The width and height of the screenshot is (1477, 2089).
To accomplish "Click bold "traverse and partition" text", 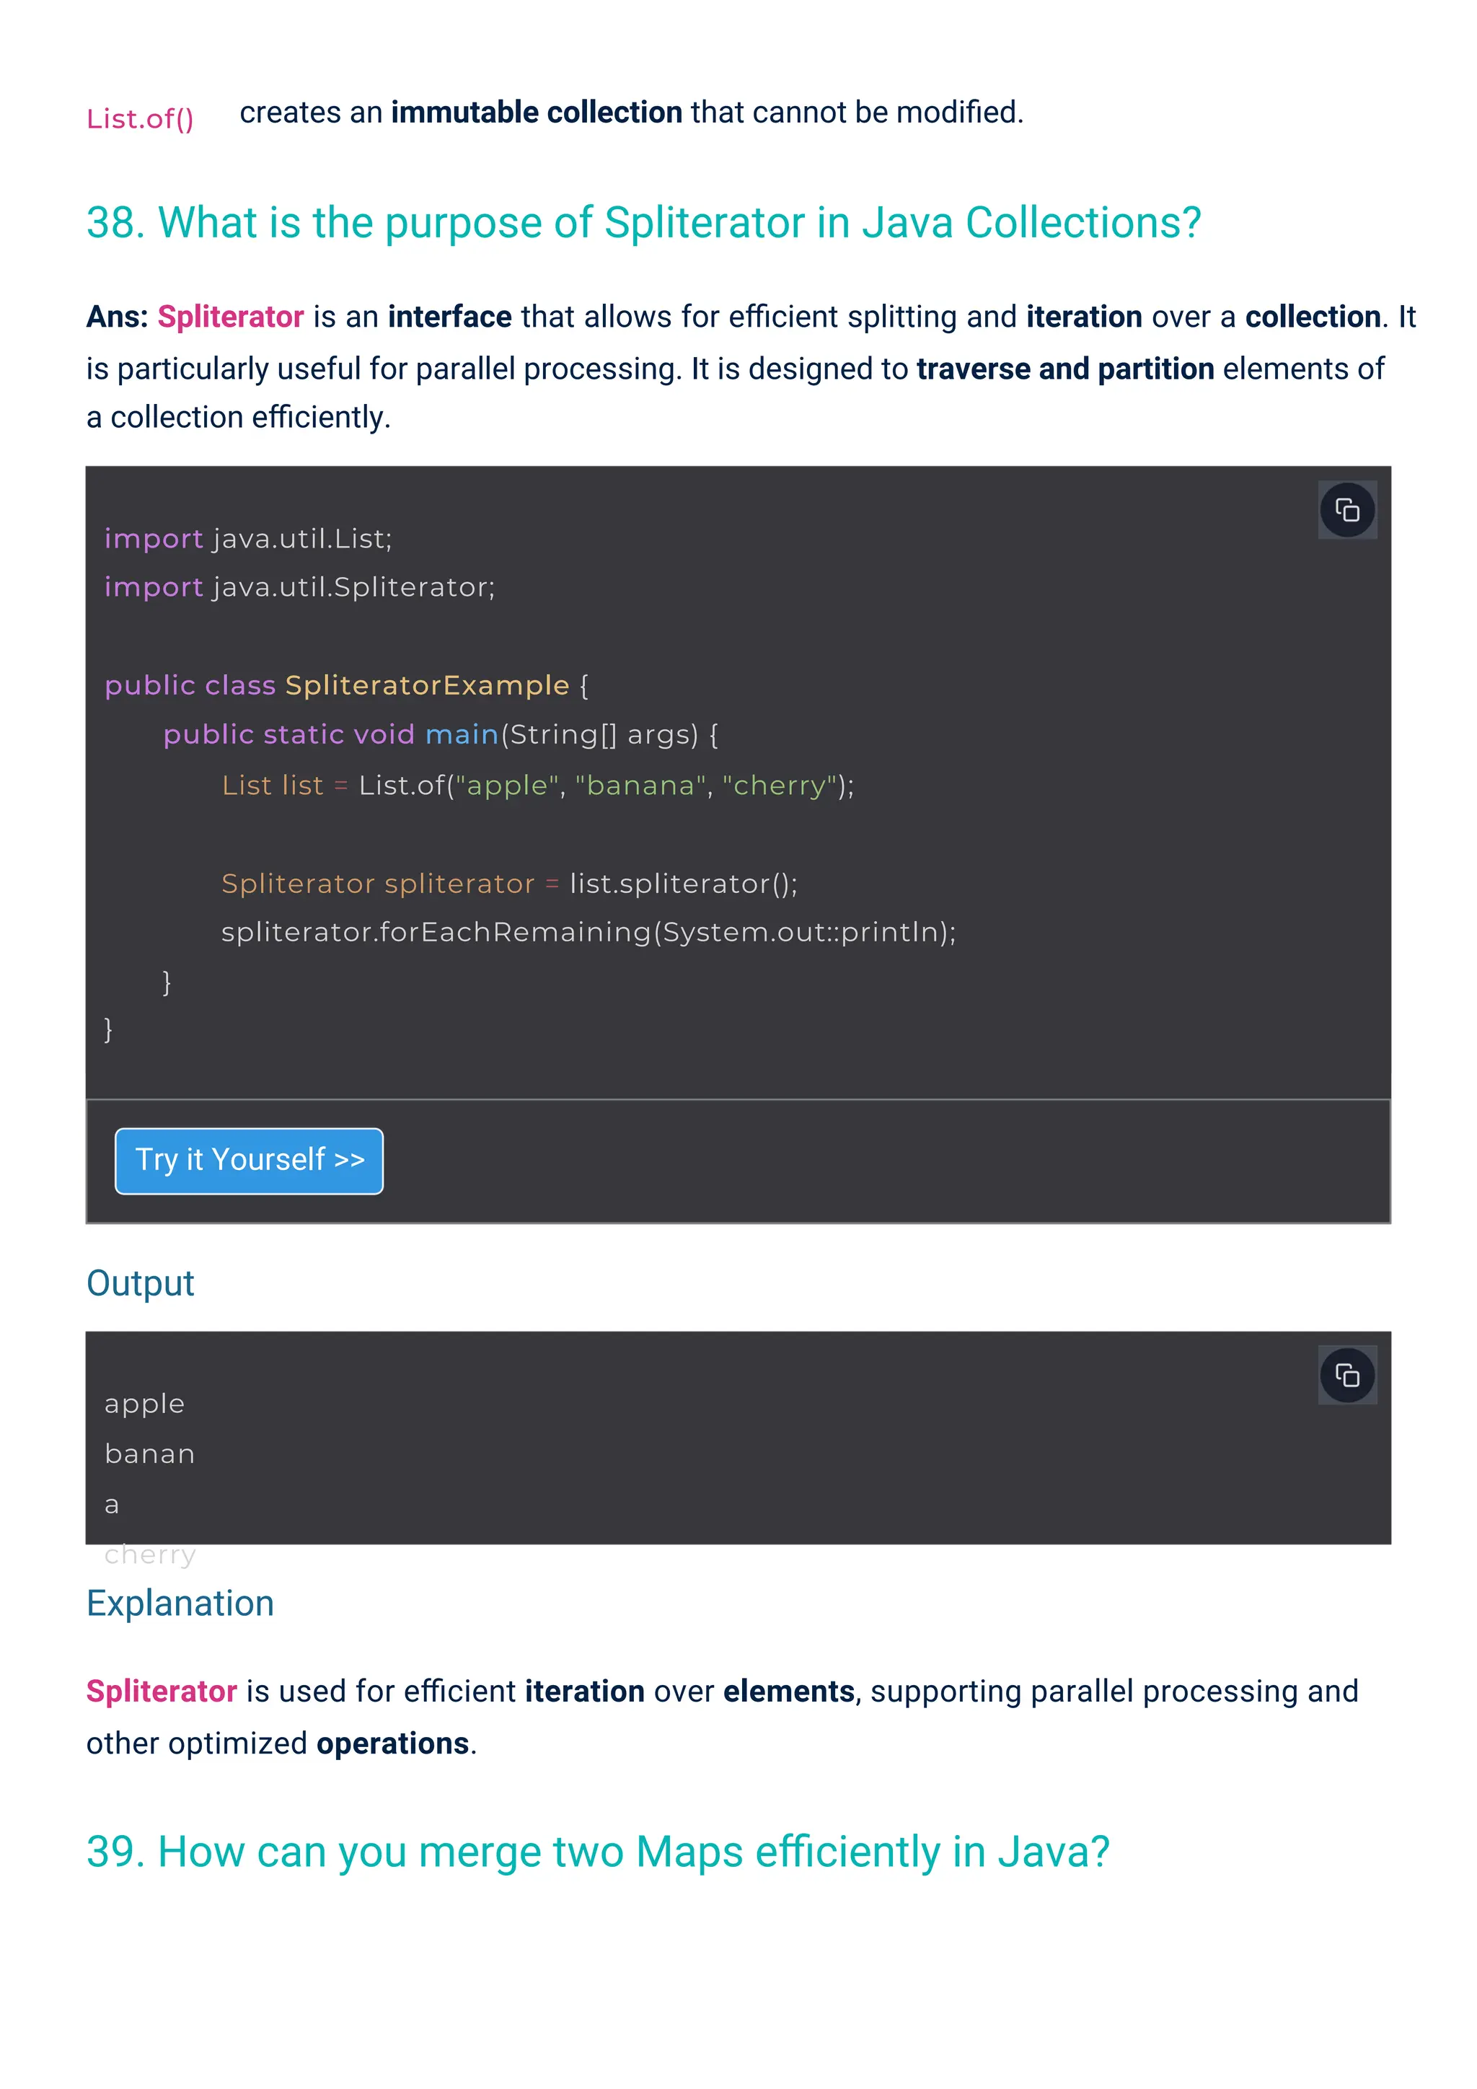I will click(x=1065, y=369).
